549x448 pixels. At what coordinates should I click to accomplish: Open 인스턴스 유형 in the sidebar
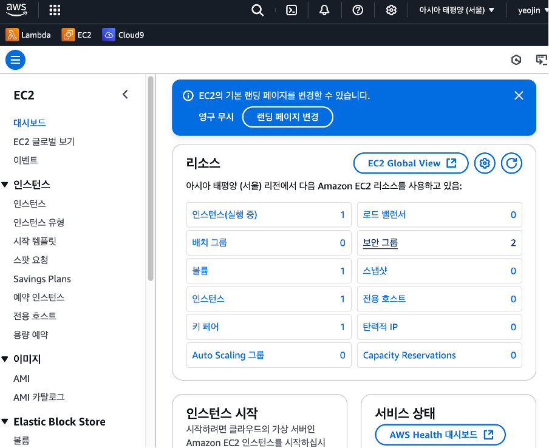[x=39, y=223]
